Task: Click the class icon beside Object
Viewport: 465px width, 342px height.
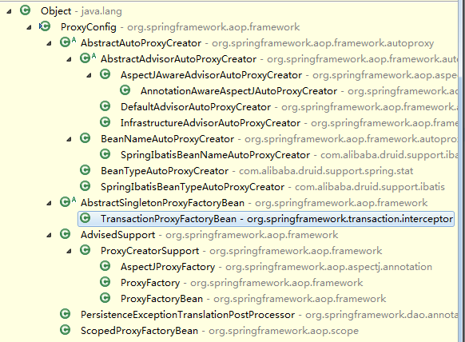Action: coord(26,10)
